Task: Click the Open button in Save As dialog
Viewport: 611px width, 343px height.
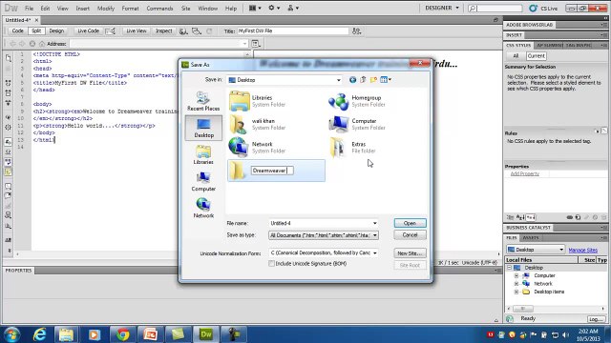Action: point(410,223)
